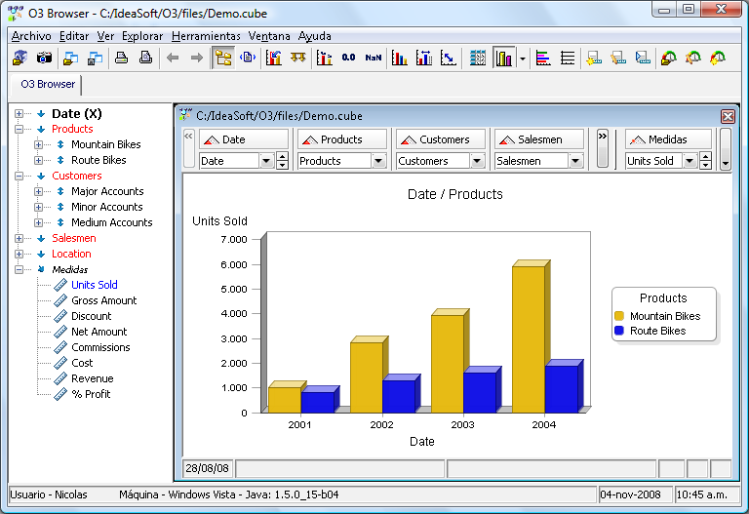Click the save view disk icon
Viewport: 749px width, 514px height.
pos(95,58)
